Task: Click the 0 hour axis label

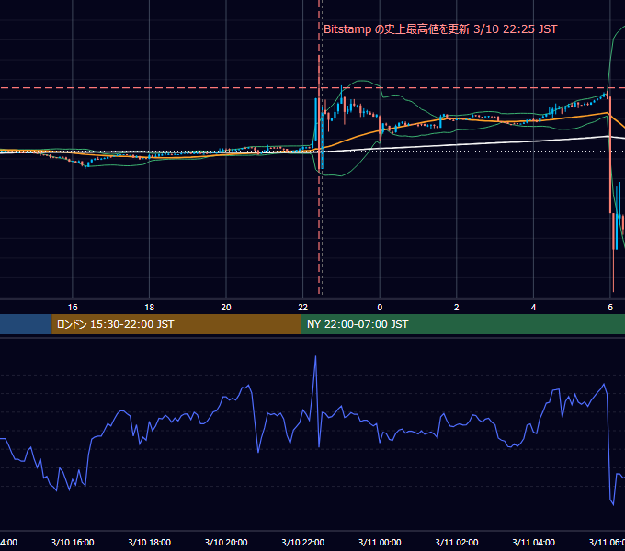Action: click(380, 308)
